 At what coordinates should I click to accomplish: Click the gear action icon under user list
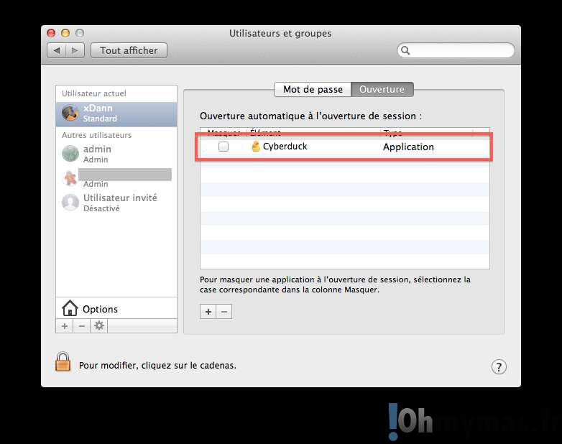[99, 326]
